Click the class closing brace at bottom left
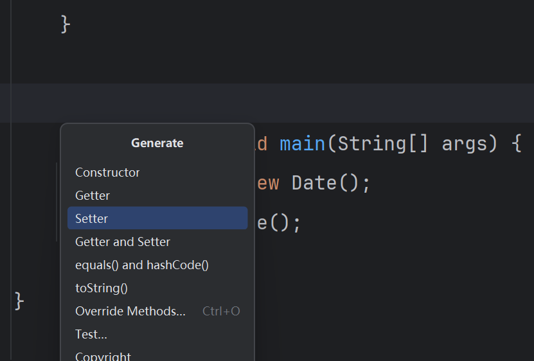 pos(19,301)
